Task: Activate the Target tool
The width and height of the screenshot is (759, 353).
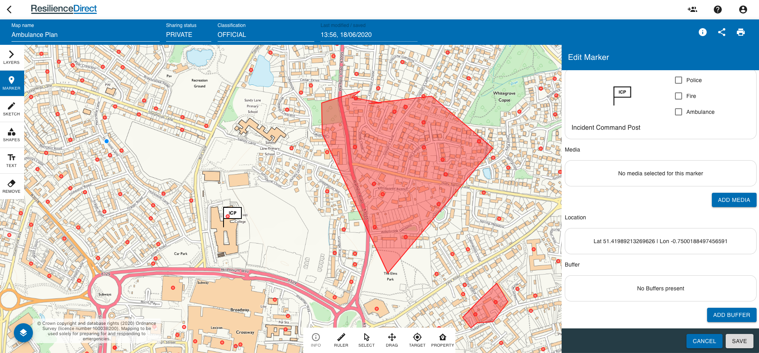Action: pyautogui.click(x=417, y=340)
